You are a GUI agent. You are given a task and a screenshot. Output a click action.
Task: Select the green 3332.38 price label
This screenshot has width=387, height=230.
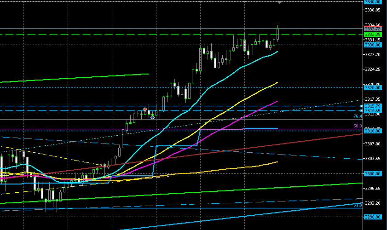click(372, 34)
